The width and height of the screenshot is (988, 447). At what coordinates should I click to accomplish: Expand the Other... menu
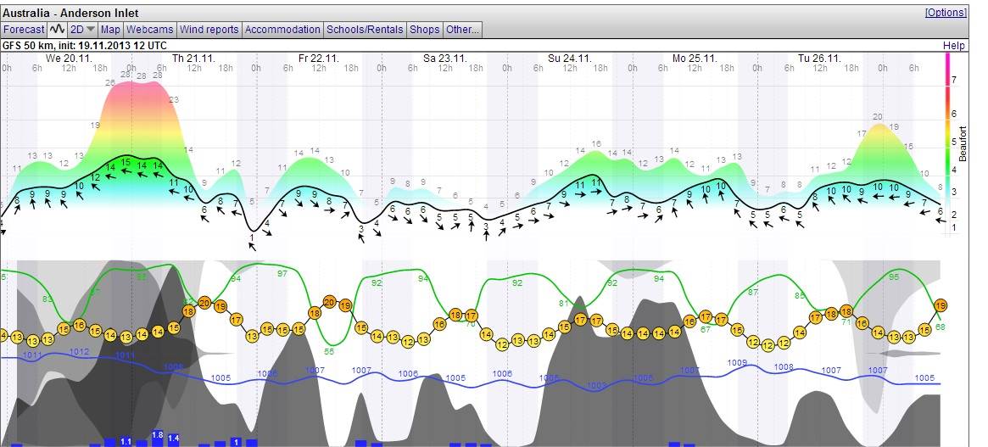coord(462,29)
